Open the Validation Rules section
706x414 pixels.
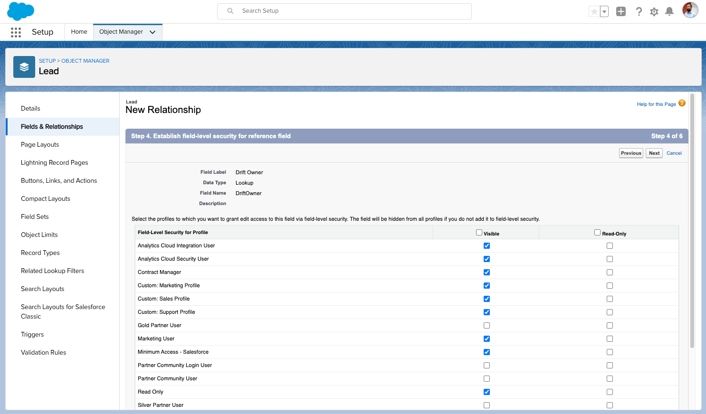(x=63, y=353)
